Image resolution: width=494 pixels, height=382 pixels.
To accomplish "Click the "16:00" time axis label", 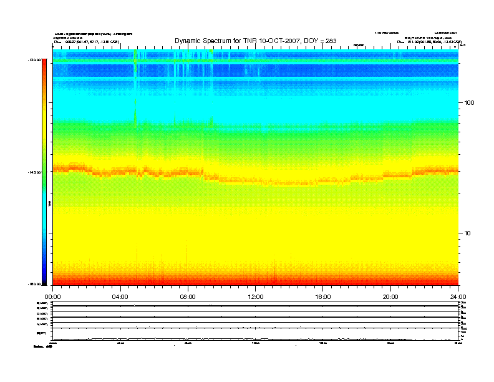I will pos(323,297).
